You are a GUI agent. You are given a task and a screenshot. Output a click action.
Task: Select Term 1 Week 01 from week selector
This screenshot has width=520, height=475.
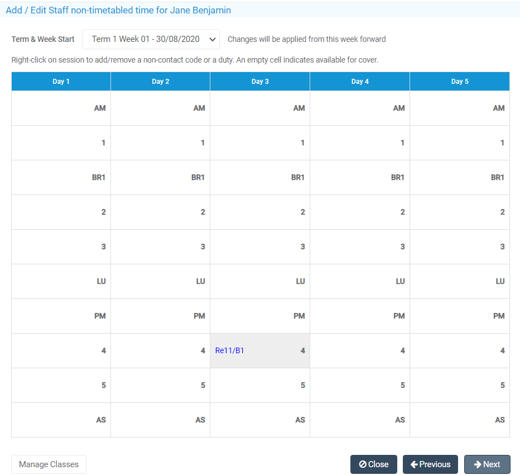151,39
